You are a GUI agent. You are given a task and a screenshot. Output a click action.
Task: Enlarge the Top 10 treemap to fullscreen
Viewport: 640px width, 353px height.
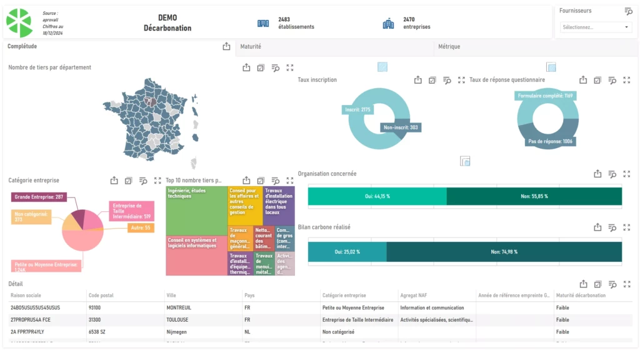[x=290, y=181]
